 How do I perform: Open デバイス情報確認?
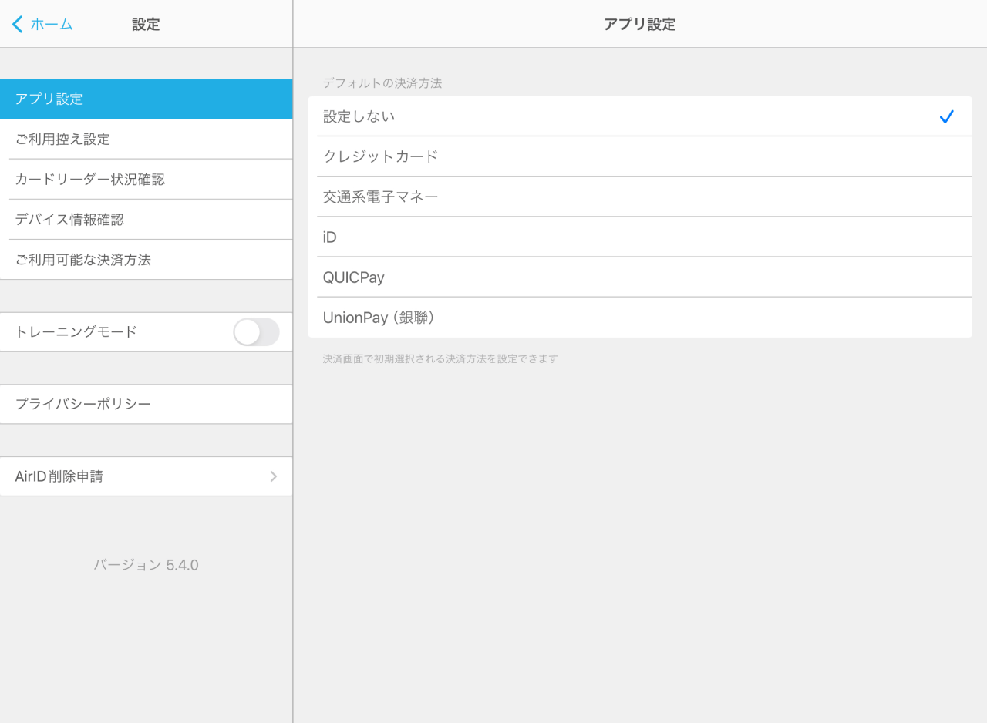pyautogui.click(x=147, y=220)
